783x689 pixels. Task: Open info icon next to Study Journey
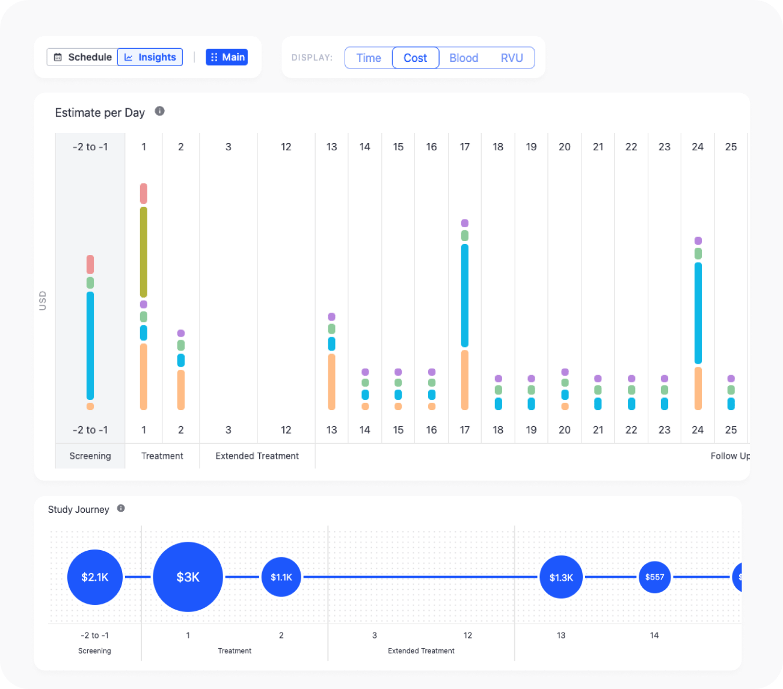[x=121, y=509]
